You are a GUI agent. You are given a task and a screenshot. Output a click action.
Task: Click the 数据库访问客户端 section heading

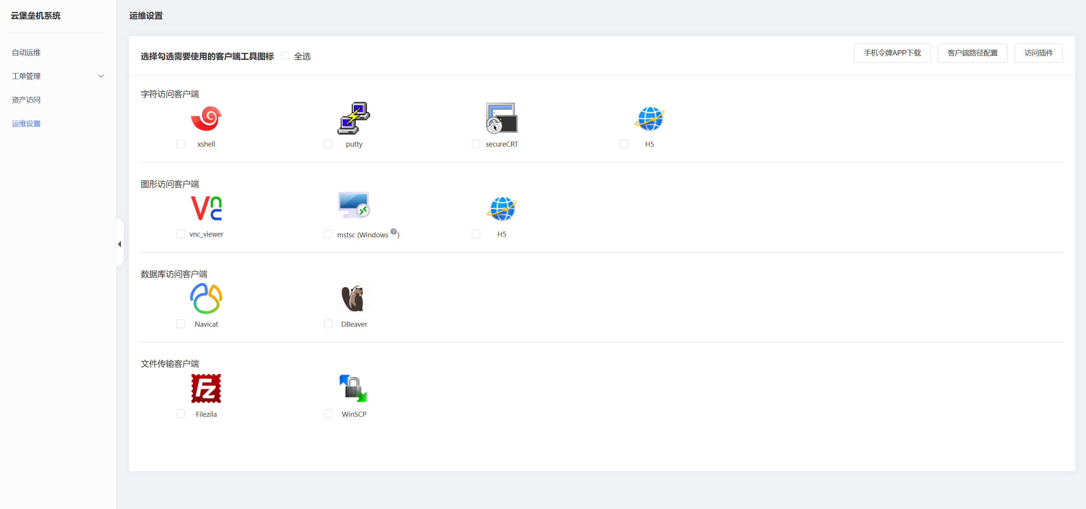click(x=174, y=274)
